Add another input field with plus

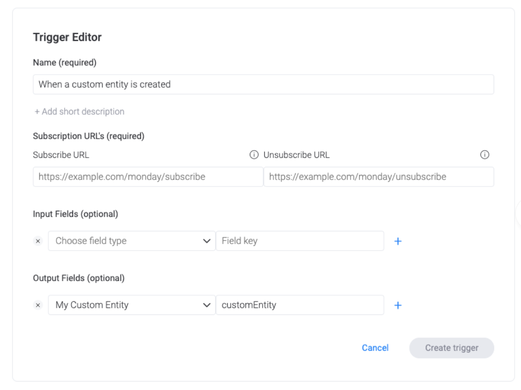click(x=398, y=241)
